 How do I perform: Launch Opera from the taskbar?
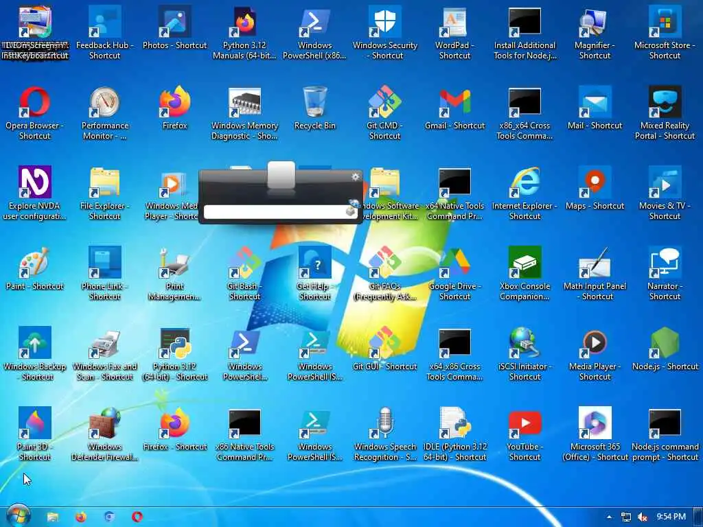pyautogui.click(x=137, y=517)
